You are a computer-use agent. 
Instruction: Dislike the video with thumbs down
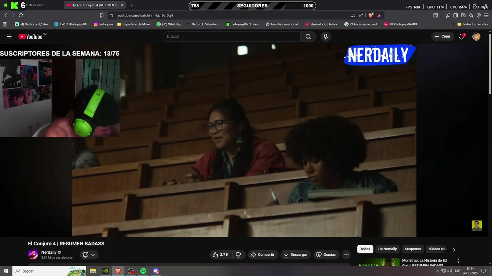pyautogui.click(x=238, y=255)
